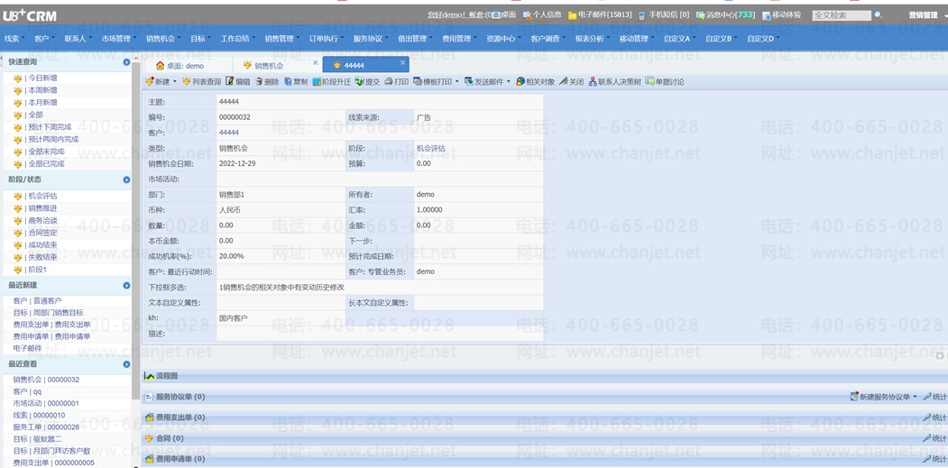This screenshot has height=468, width=948.
Task: Open recent item 服务工单 | 00000026
Action: pyautogui.click(x=46, y=427)
